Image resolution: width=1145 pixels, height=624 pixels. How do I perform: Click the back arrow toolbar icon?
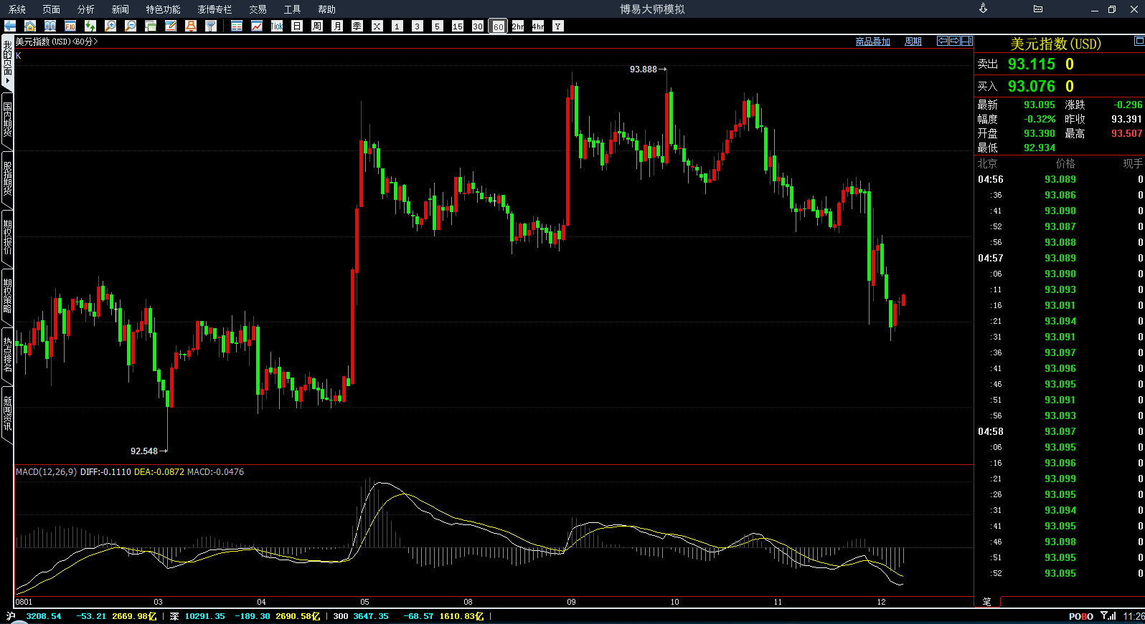point(10,26)
